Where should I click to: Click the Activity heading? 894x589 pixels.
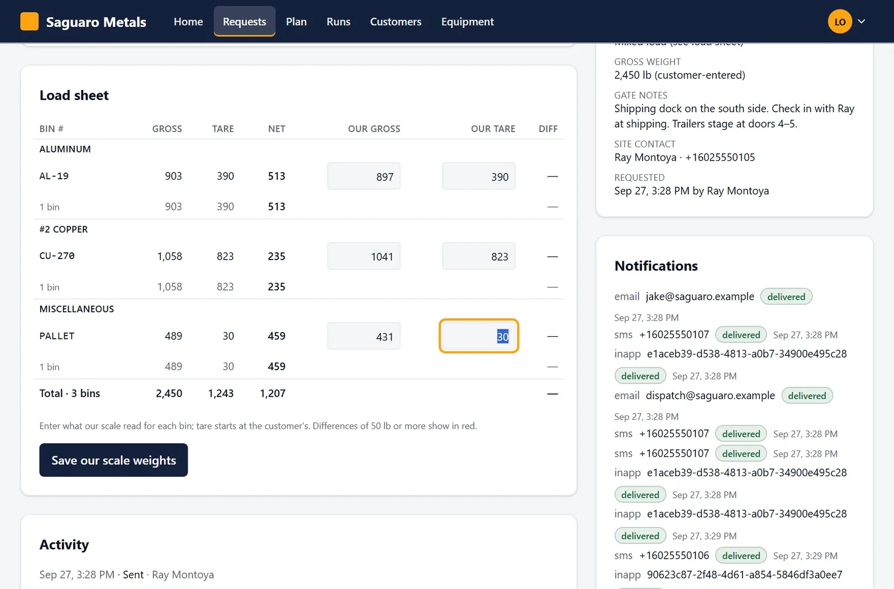pos(64,544)
